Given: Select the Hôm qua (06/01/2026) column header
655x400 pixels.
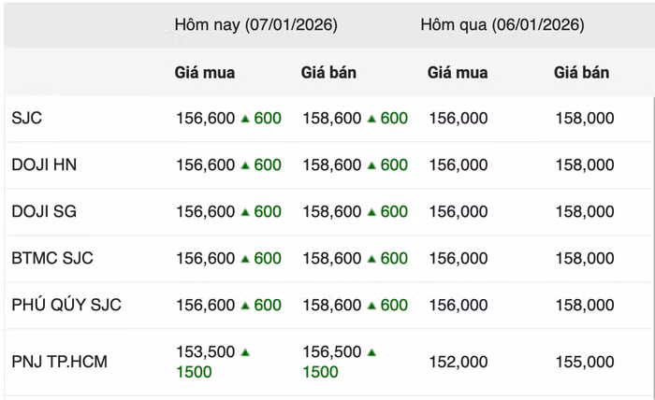Looking at the screenshot, I should tap(502, 25).
